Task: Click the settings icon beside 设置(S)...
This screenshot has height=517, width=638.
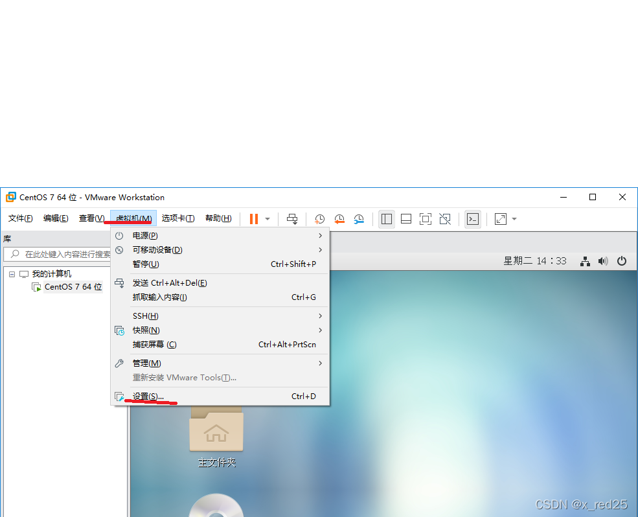Action: pyautogui.click(x=119, y=396)
